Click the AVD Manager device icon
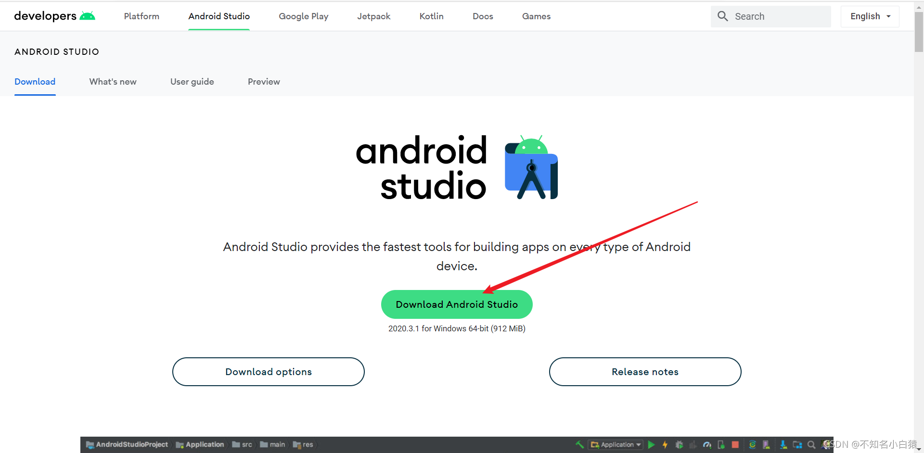The width and height of the screenshot is (924, 453). point(766,444)
